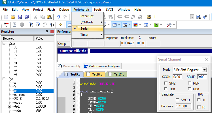Toggle the REN checkbox
Screen dimensions: 212x113
pos(190,83)
